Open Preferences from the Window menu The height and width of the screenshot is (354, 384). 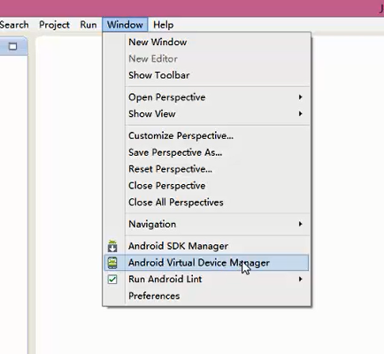[206, 296]
